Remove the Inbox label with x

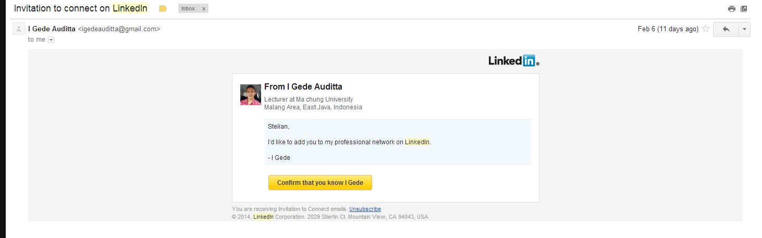pos(203,9)
